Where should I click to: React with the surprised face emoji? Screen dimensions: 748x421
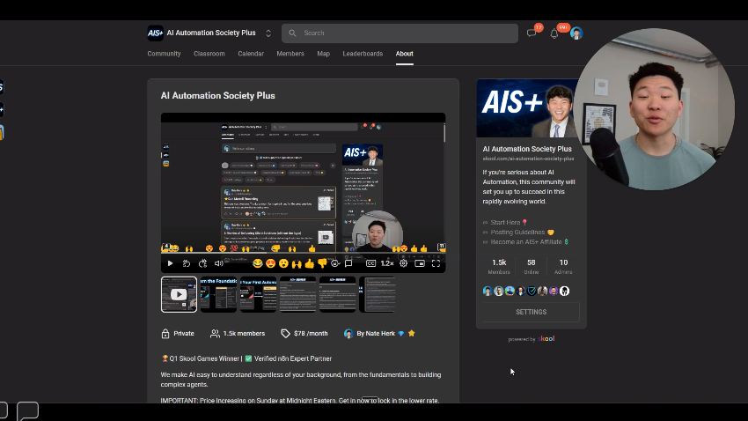tap(284, 263)
